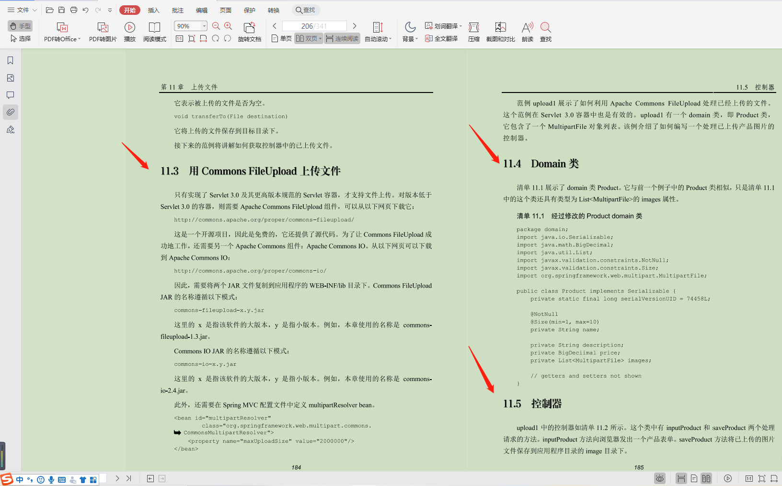The image size is (782, 486).
Task: Click the Save disk icon
Action: [61, 10]
